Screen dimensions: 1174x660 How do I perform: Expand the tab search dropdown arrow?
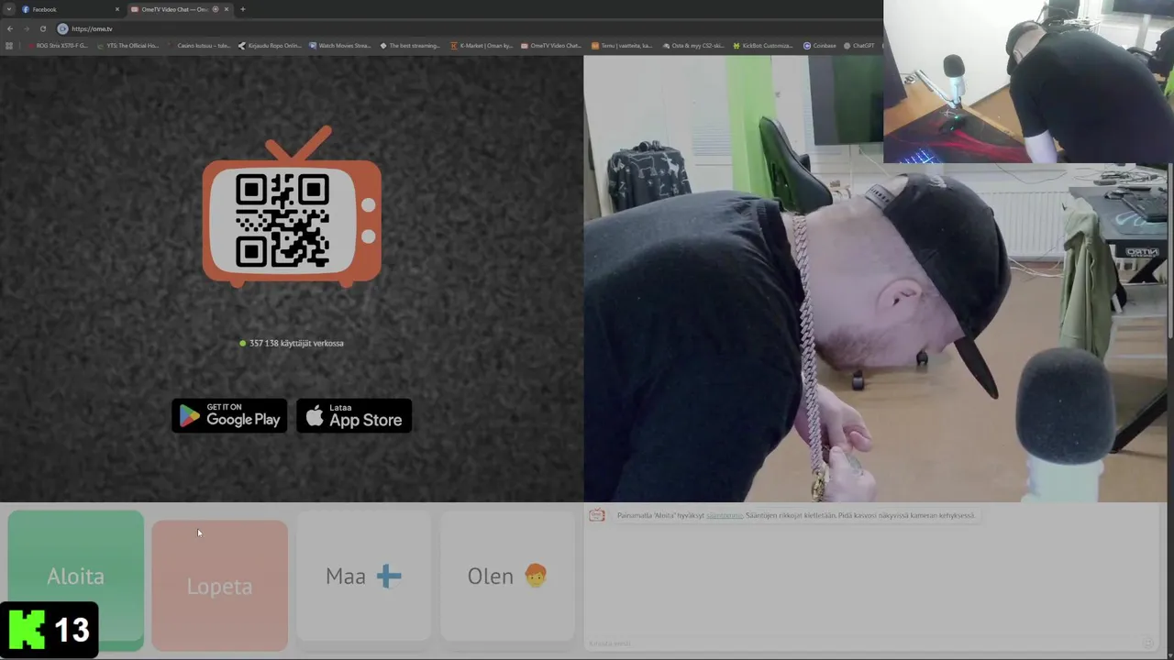8,9
